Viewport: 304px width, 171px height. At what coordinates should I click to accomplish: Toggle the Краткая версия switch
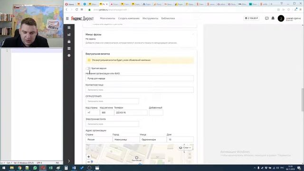[88, 68]
